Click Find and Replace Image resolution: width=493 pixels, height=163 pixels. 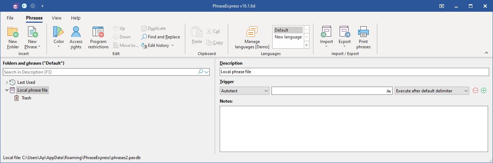coord(161,37)
